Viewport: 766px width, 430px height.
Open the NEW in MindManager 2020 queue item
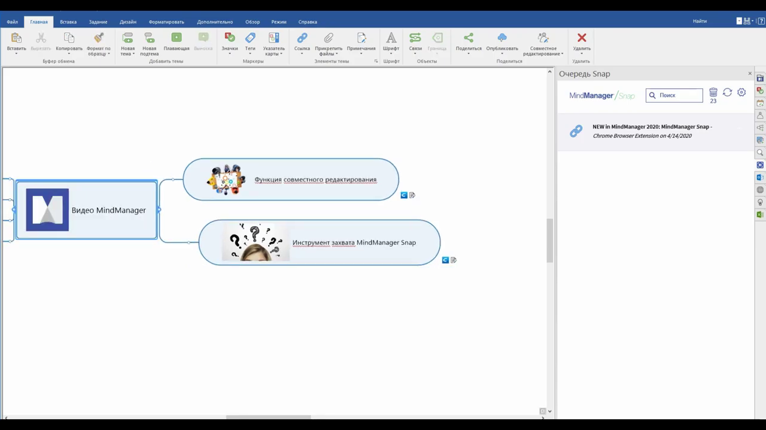[655, 131]
